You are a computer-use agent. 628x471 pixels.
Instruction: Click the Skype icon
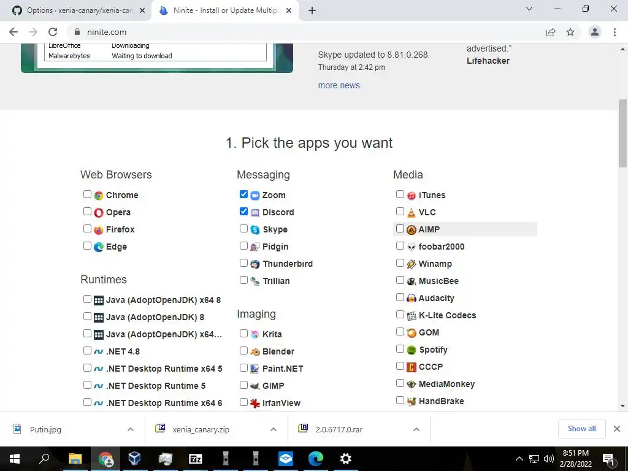tap(255, 230)
